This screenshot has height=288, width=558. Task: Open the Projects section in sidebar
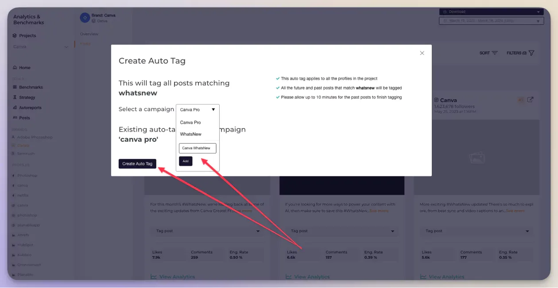[24, 35]
